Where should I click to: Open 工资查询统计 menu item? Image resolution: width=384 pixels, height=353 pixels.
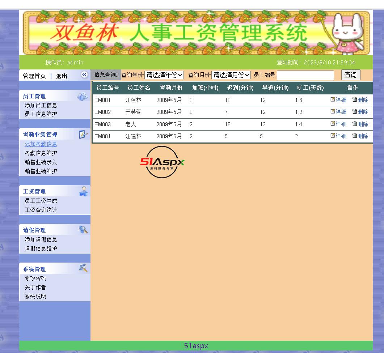(x=41, y=210)
